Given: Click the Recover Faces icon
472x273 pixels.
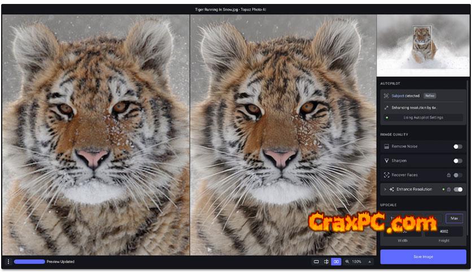Looking at the screenshot, I should point(387,175).
